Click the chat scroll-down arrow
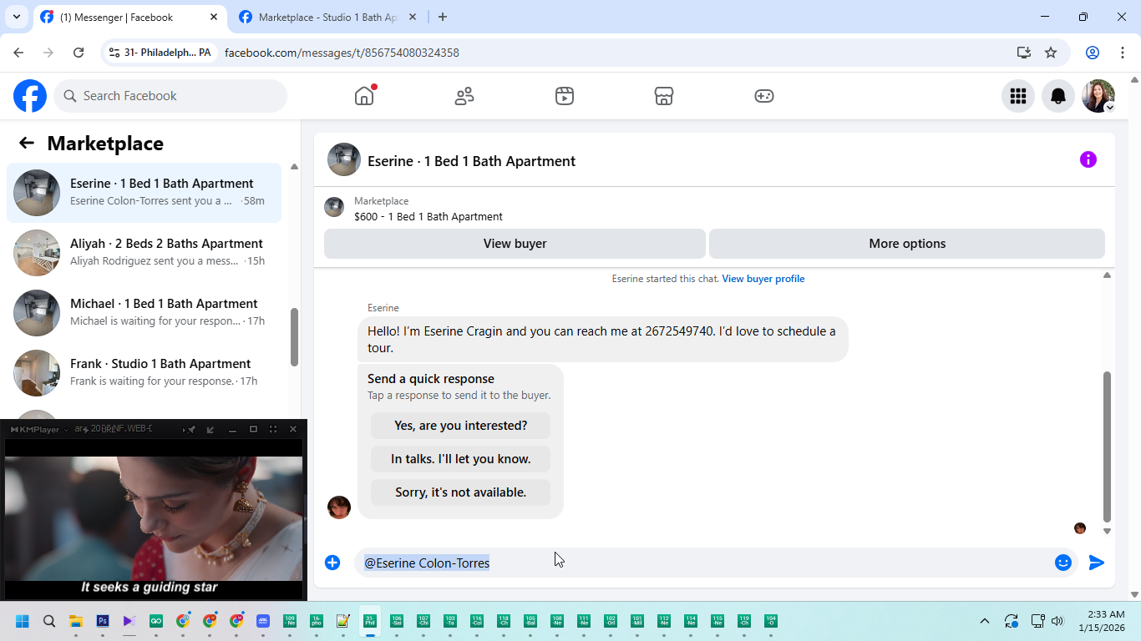 [1107, 531]
